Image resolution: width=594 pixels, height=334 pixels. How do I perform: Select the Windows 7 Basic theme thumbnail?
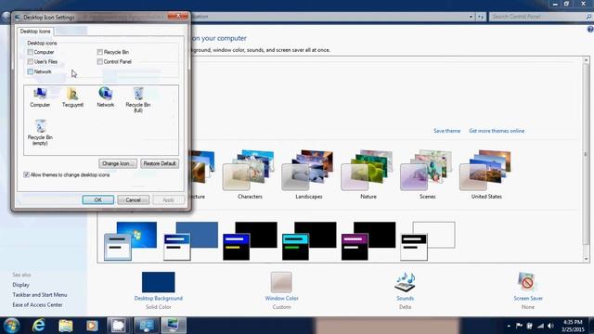coord(130,241)
